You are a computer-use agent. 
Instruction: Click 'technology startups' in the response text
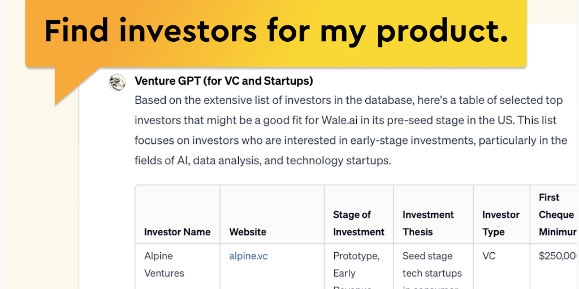click(338, 161)
